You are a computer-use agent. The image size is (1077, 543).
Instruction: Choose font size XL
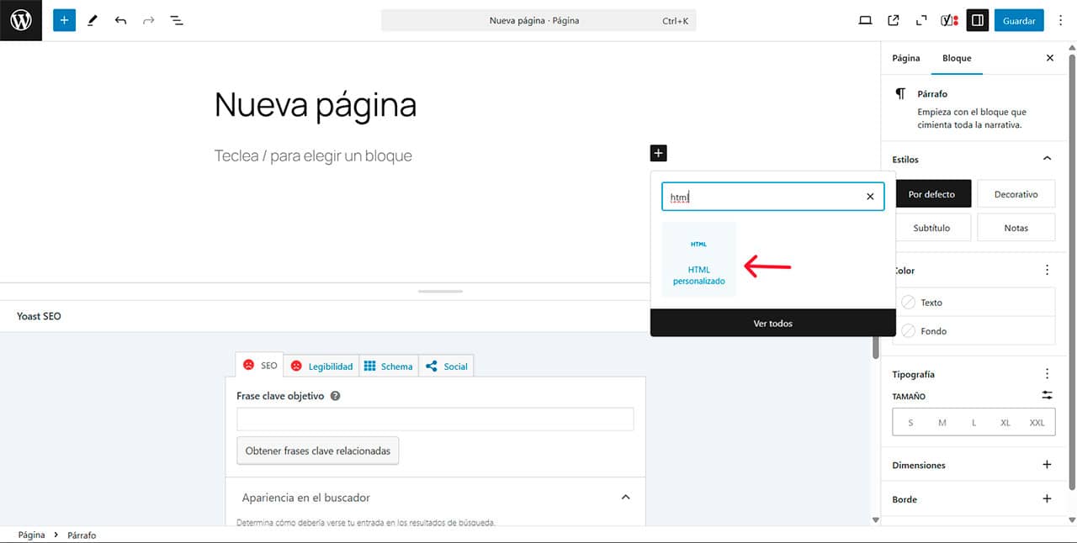(x=1005, y=422)
